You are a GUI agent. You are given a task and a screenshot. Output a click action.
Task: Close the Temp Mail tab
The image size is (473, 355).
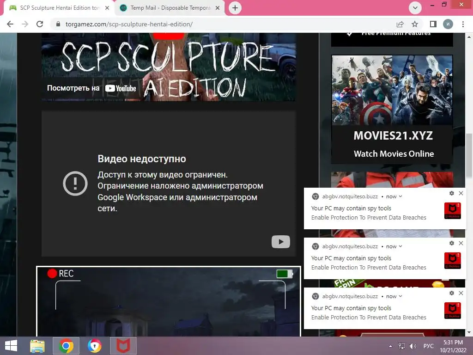pyautogui.click(x=218, y=8)
